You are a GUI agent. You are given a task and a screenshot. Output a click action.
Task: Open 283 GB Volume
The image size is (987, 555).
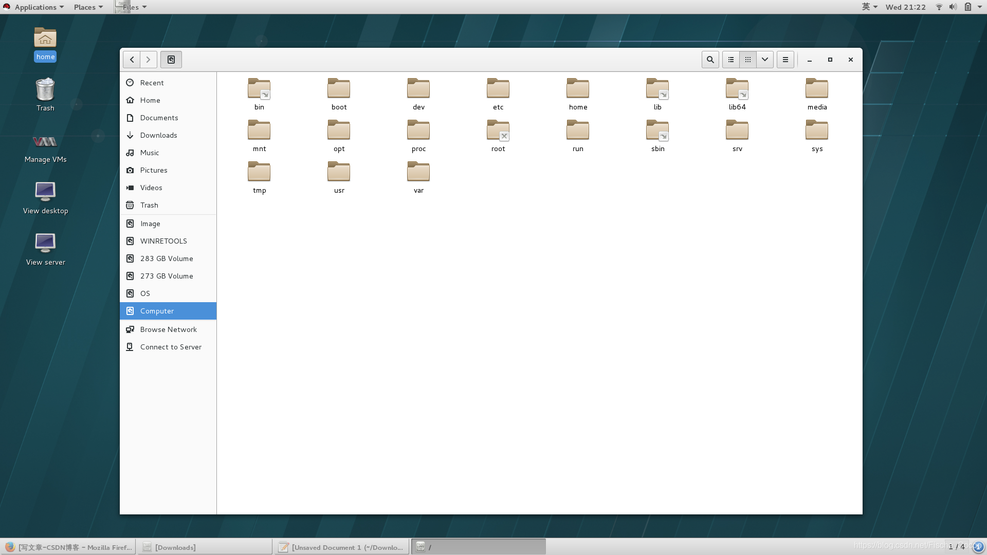point(168,258)
